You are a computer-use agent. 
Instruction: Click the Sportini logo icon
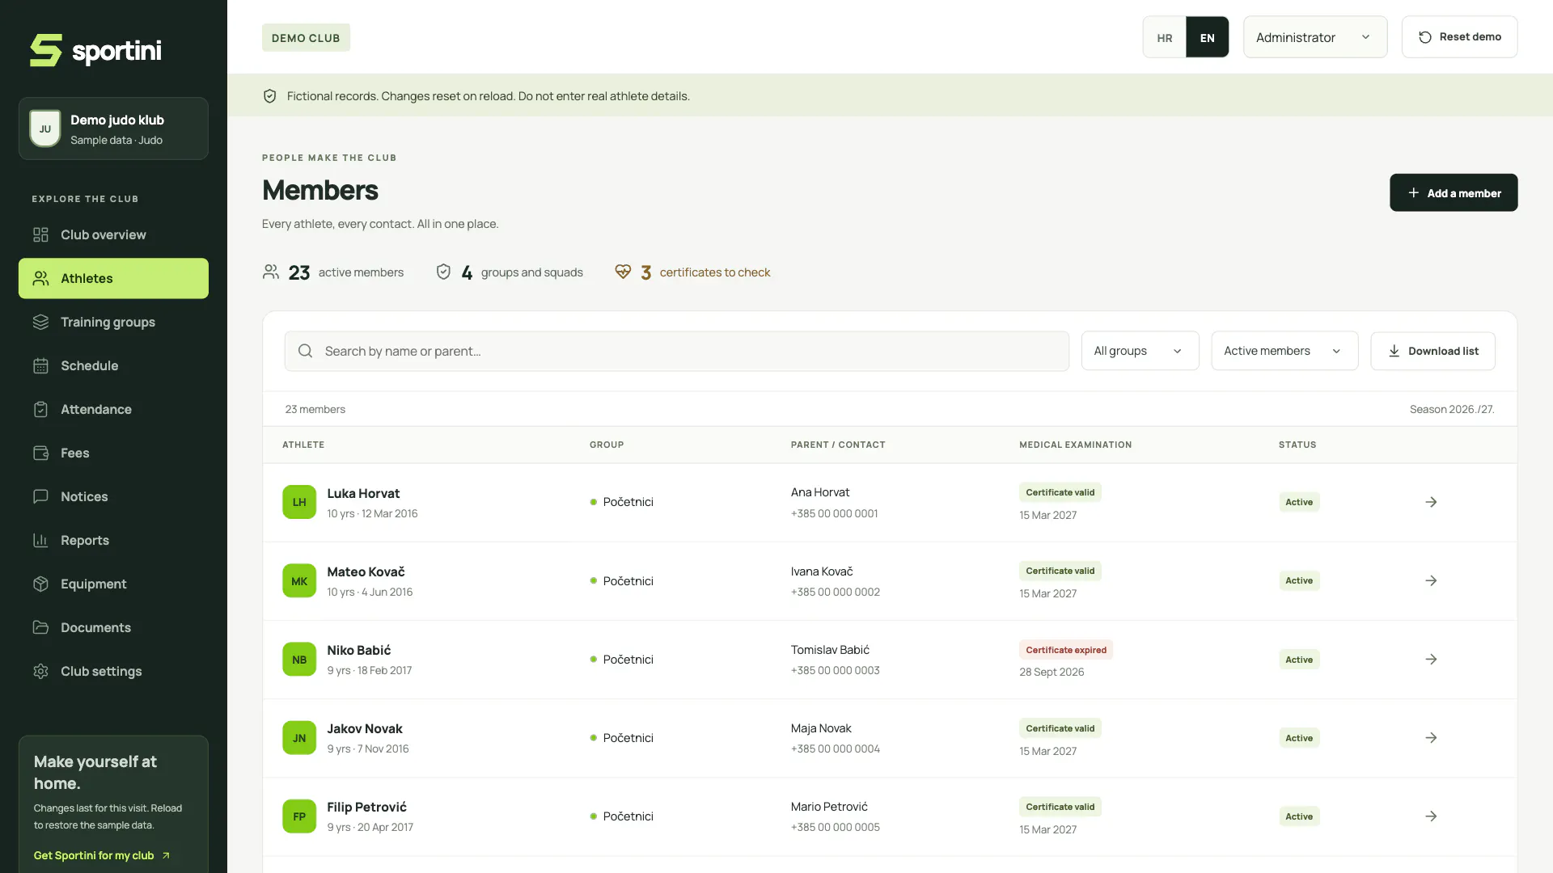coord(46,50)
